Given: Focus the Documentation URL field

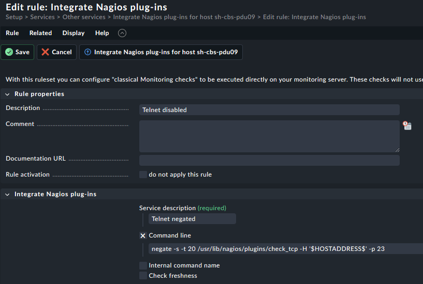Looking at the screenshot, I should click(269, 160).
